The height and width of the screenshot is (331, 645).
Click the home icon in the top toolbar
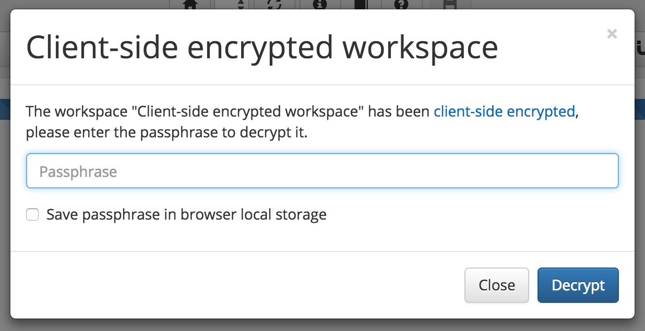(x=192, y=4)
